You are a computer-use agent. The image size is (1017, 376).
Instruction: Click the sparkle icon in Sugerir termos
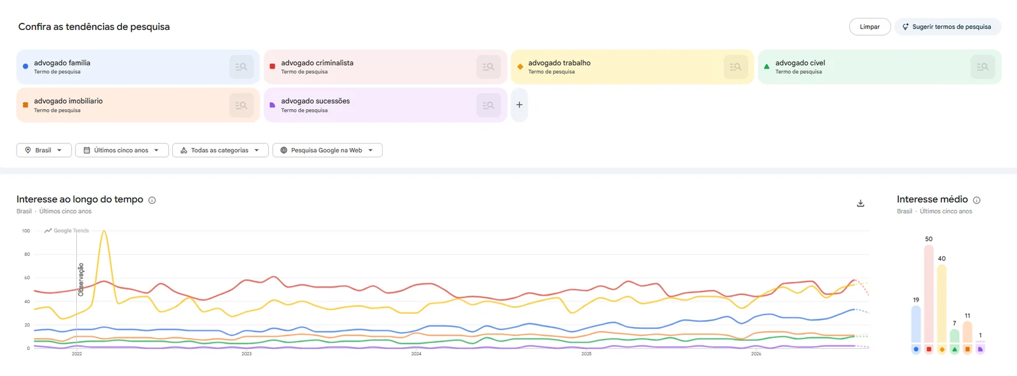[906, 27]
